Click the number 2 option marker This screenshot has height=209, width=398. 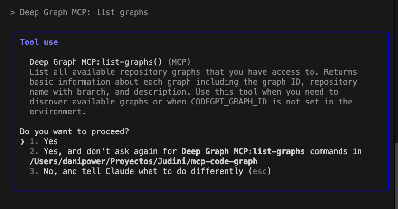[x=33, y=151]
